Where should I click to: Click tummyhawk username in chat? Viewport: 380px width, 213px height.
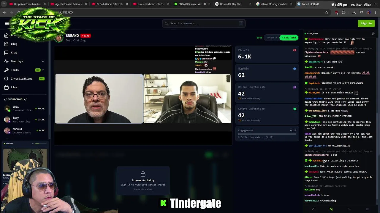coord(316,122)
